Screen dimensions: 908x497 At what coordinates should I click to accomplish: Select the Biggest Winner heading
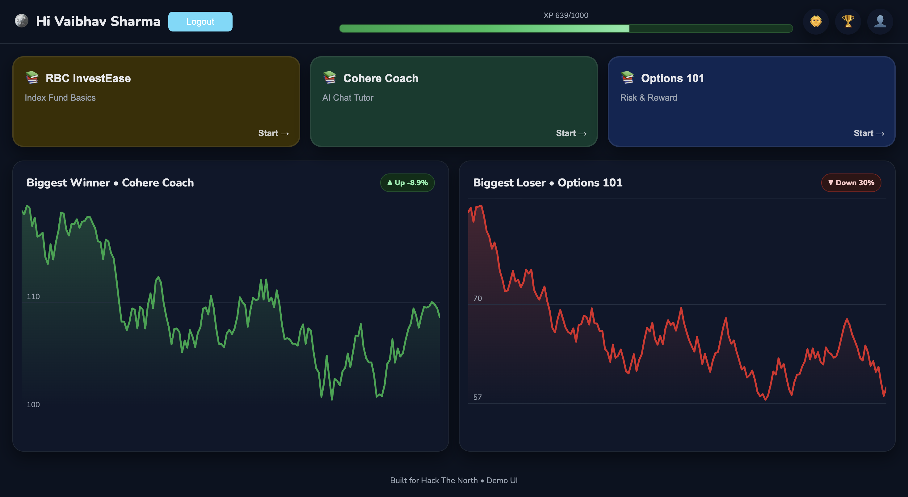(110, 182)
